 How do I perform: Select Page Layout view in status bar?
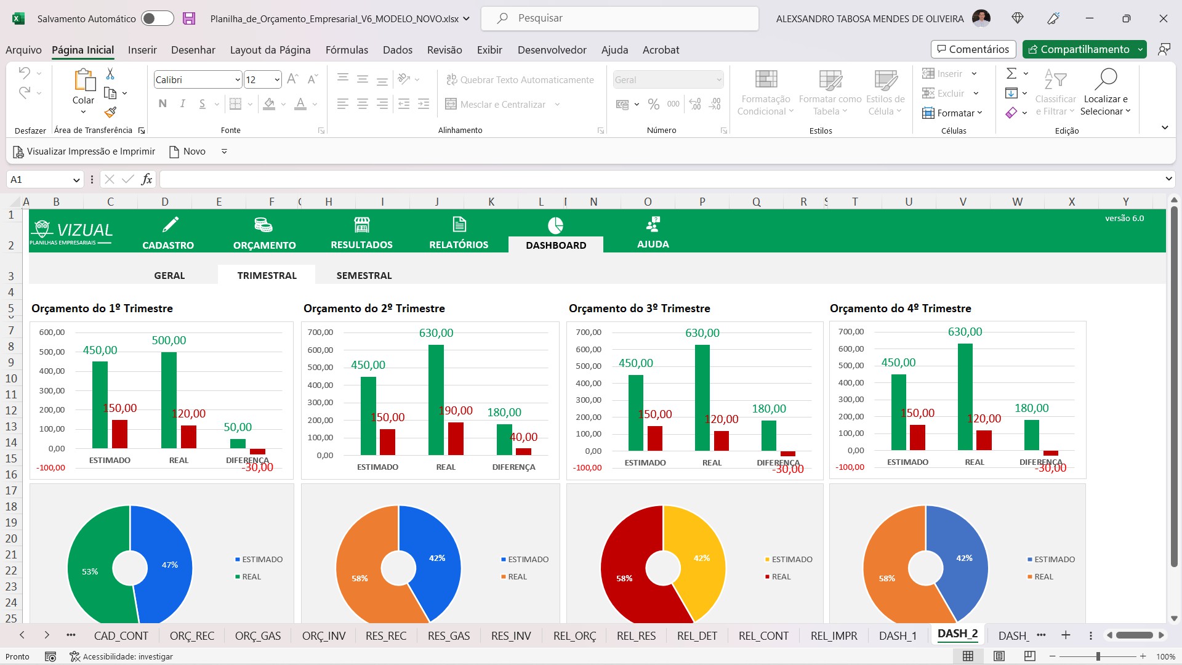tap(999, 656)
